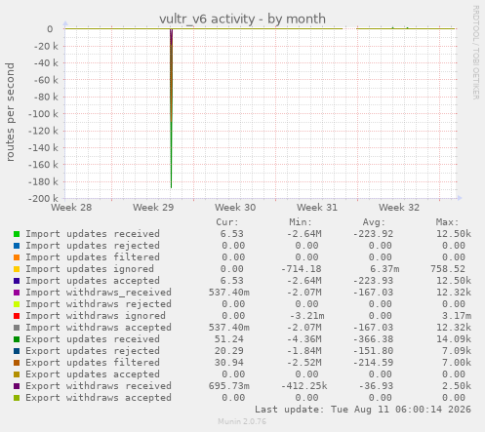Click the Import updates filtered orange swatch
485x432 pixels.
pyautogui.click(x=17, y=257)
